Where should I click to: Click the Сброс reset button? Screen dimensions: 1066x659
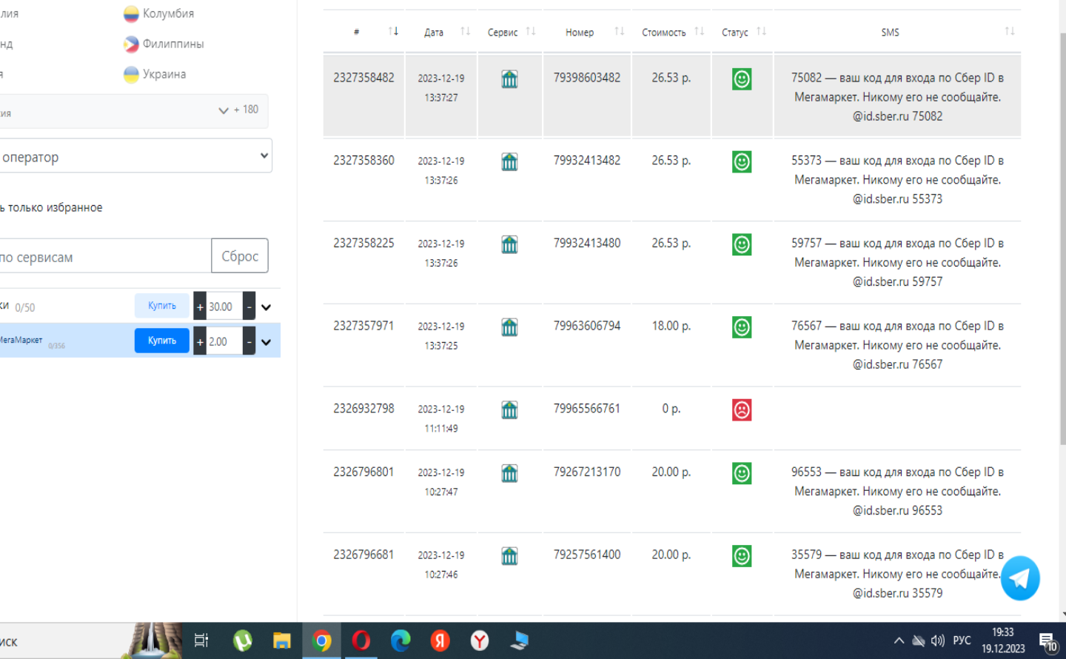[240, 256]
